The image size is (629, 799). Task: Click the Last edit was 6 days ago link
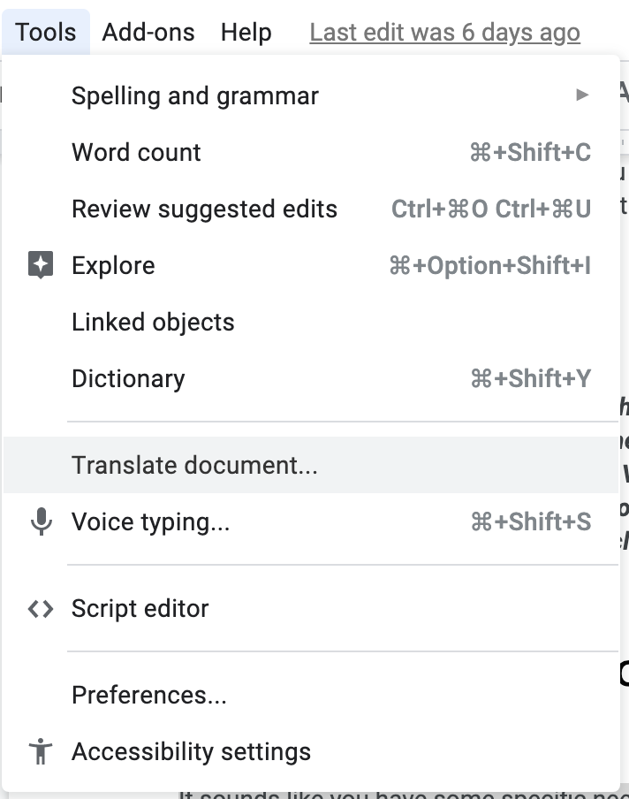[444, 32]
